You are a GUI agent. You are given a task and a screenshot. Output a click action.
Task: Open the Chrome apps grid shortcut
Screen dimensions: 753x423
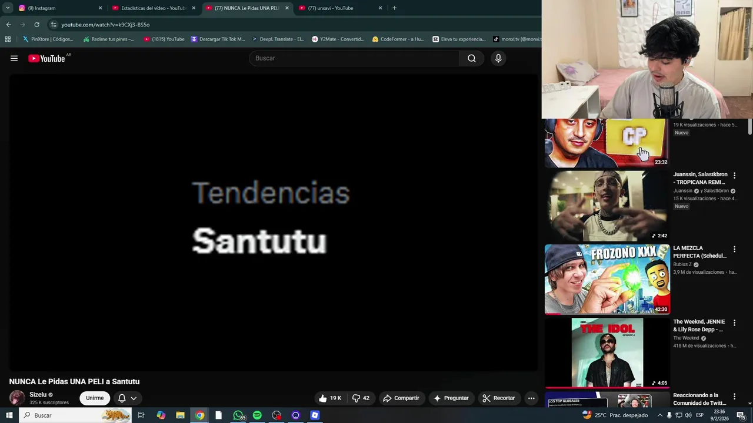tap(8, 39)
